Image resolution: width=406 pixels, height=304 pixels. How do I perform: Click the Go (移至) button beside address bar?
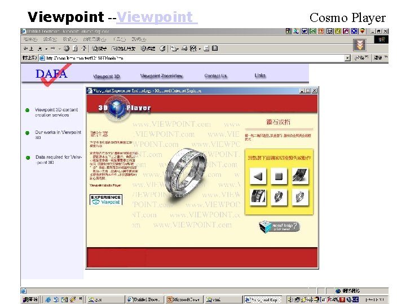pos(361,58)
